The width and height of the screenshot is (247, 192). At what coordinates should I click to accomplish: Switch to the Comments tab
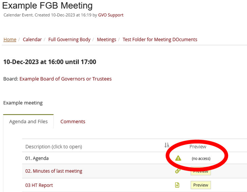(x=73, y=121)
